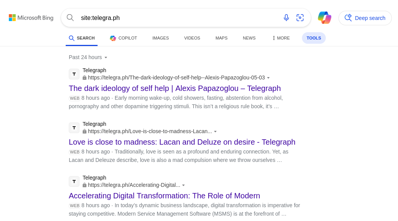Click Telegraph favicon of Digital Transformation result
This screenshot has height=221, width=398.
74,181
